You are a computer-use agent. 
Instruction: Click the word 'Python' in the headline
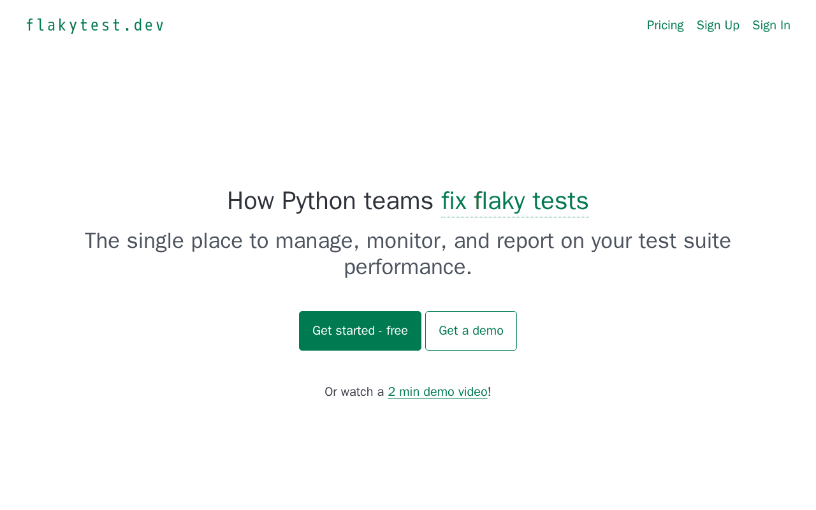pyautogui.click(x=318, y=201)
